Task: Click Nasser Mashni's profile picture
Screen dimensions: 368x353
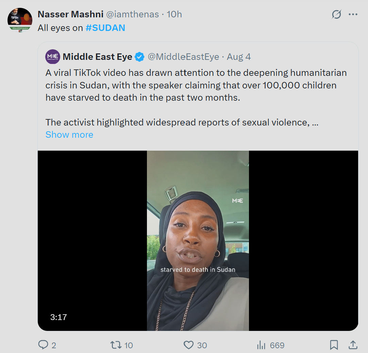Action: point(20,19)
